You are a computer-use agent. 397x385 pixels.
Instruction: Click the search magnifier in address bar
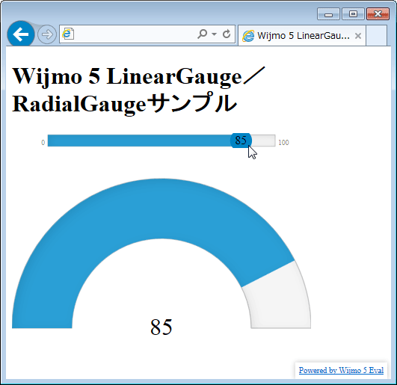point(203,34)
